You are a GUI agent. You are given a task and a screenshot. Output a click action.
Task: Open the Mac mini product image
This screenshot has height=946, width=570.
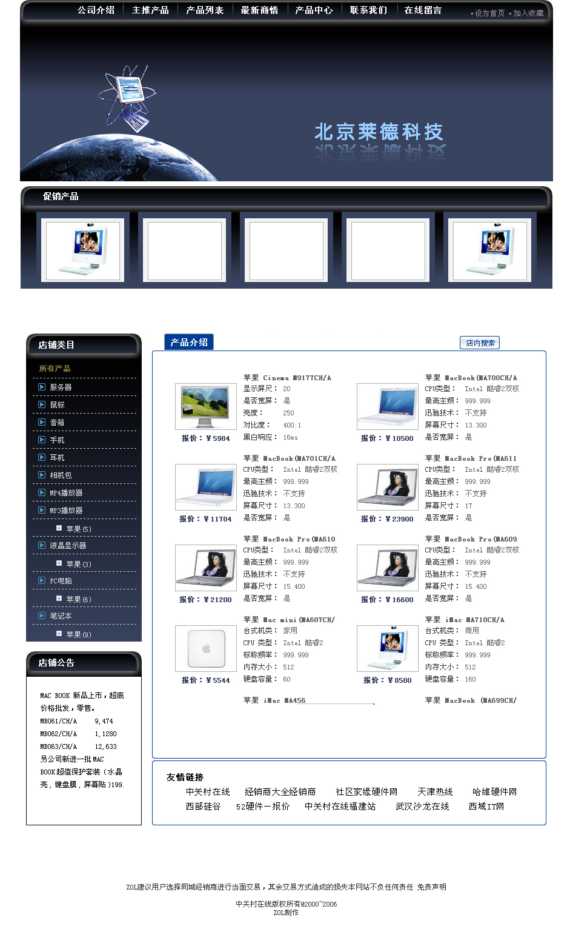tap(206, 648)
